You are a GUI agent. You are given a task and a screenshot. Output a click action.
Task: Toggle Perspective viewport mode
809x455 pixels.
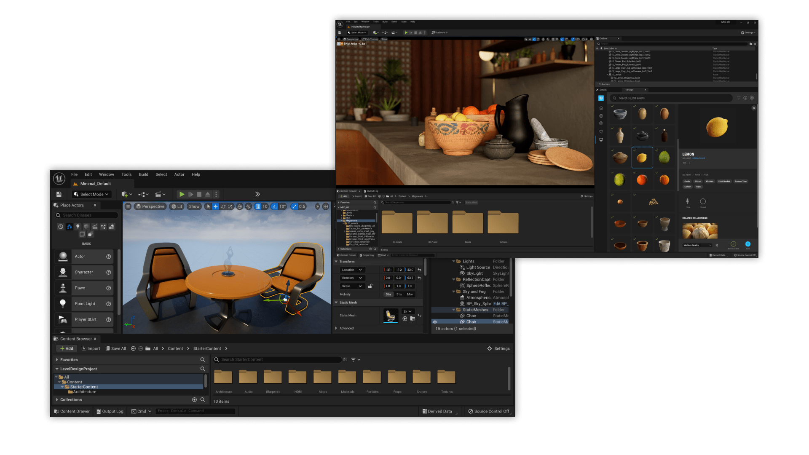[x=149, y=206]
